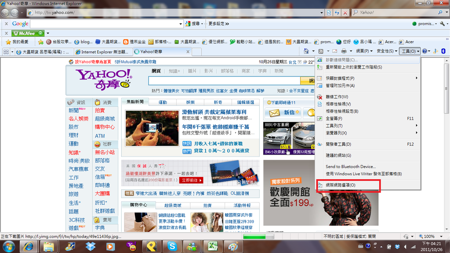Open the Windows Start orb
The width and height of the screenshot is (450, 253).
tap(8, 247)
